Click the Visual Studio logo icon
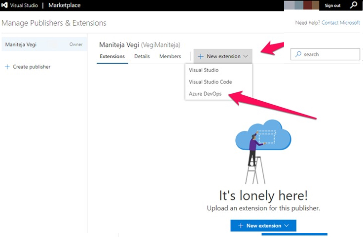Screen dimensions: 363x237 (x=5, y=5)
